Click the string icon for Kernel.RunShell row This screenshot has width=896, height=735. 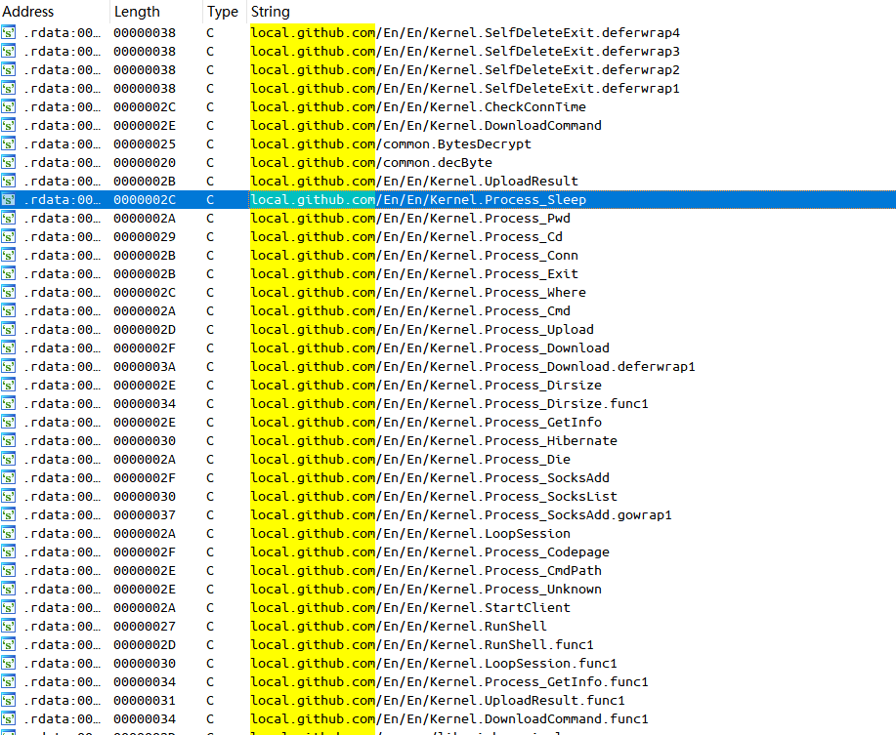9,627
